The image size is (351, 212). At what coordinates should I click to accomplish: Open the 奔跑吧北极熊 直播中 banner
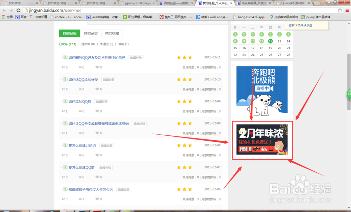click(x=262, y=91)
